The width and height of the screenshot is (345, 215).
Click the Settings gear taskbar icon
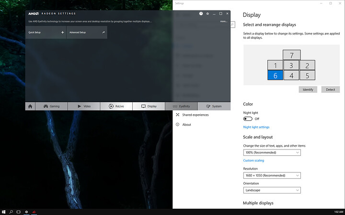click(26, 212)
